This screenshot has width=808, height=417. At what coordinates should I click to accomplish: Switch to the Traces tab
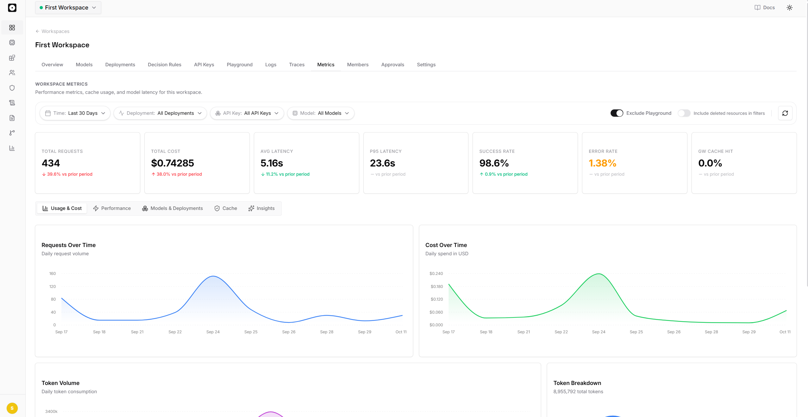(x=297, y=65)
